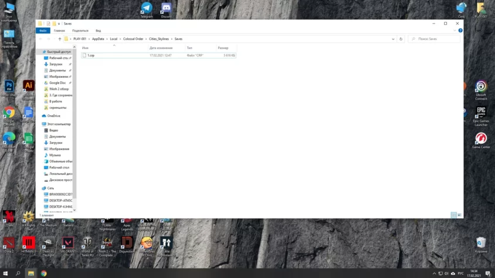495x278 pixels.
Task: Open the HITMAN 3 desktop shortcut
Action: click(28, 242)
